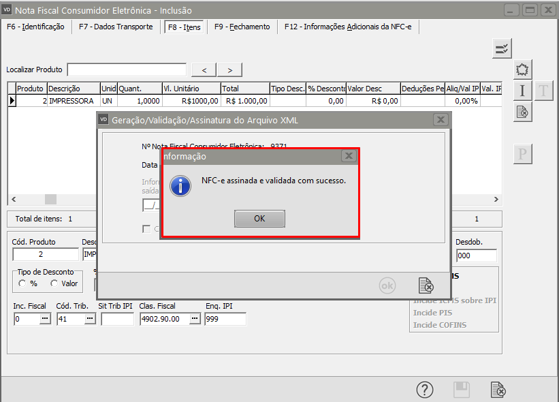Click the Localizar Produto search field

coord(127,69)
